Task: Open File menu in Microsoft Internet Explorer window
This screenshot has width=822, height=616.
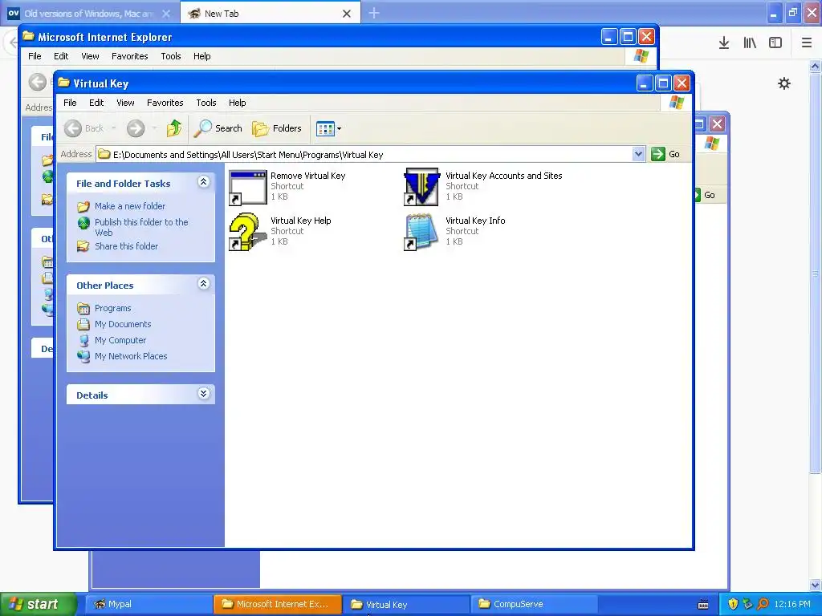Action: pos(35,56)
